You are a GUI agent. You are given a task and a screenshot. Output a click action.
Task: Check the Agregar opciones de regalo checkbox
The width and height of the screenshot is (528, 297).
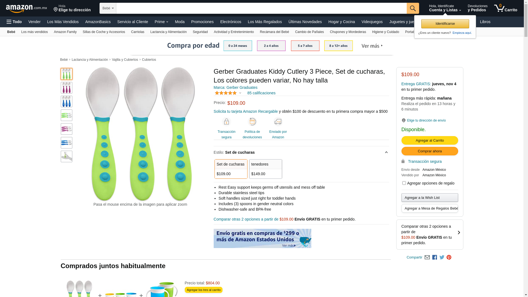click(x=404, y=183)
